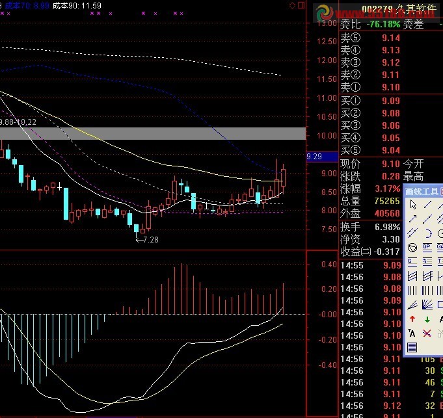Viewport: 443px width, 418px height.
Task: Click the 最高 label
Action: click(x=413, y=177)
